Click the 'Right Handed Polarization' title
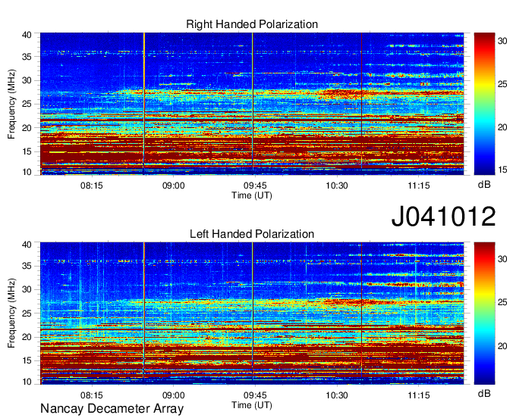 click(x=252, y=24)
